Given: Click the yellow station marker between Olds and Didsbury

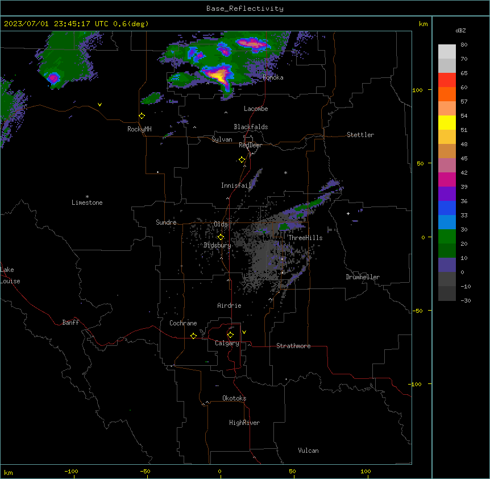Looking at the screenshot, I should coord(221,237).
